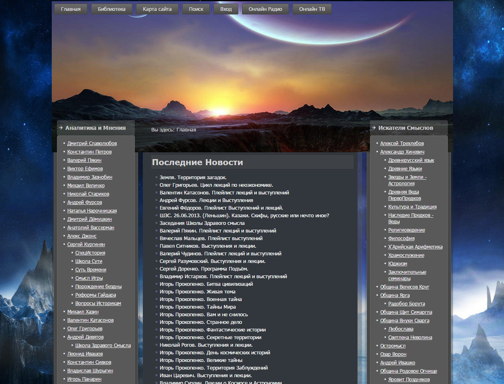Viewport: 504px width, 384px height.
Task: Open the Дмитрий Славолюбов link
Action: (92, 143)
